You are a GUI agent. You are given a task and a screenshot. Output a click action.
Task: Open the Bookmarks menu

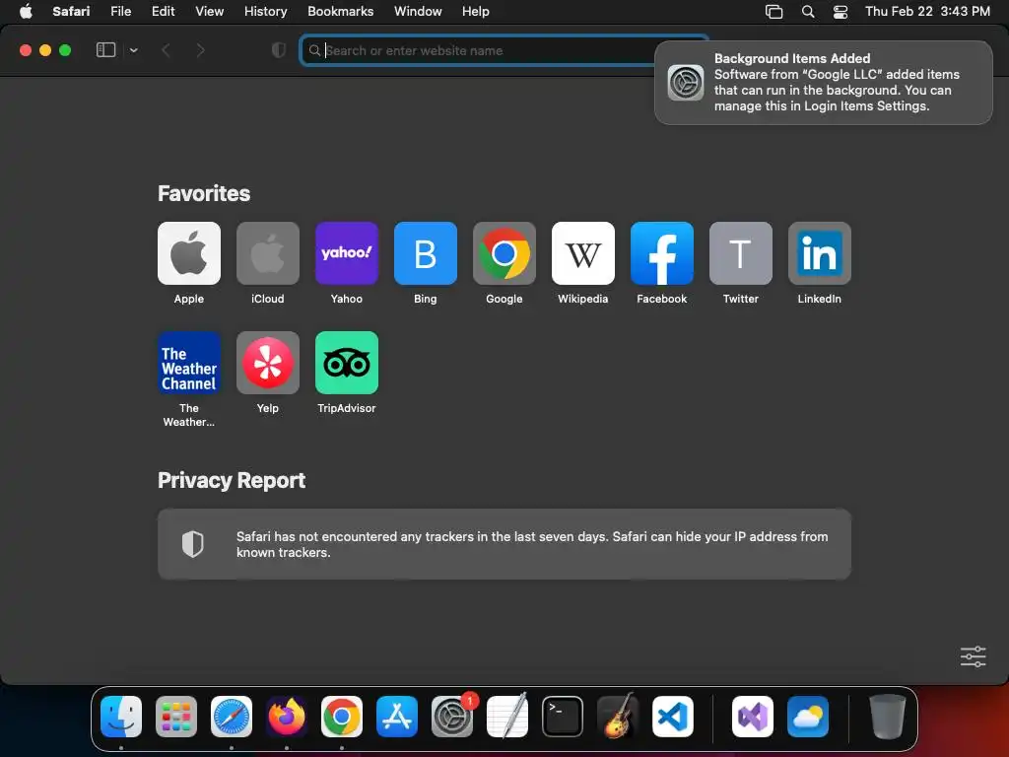coord(340,11)
